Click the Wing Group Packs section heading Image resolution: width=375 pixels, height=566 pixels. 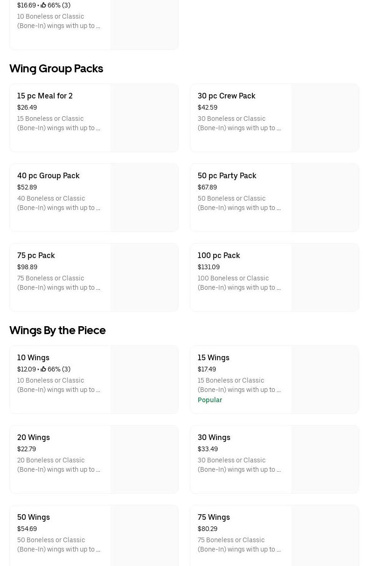pyautogui.click(x=56, y=69)
